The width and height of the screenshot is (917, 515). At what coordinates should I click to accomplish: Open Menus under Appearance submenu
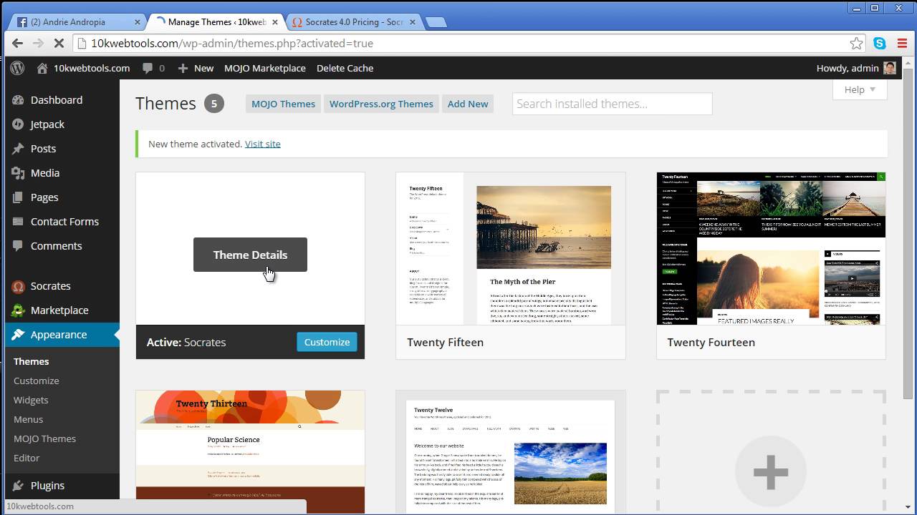coord(28,419)
